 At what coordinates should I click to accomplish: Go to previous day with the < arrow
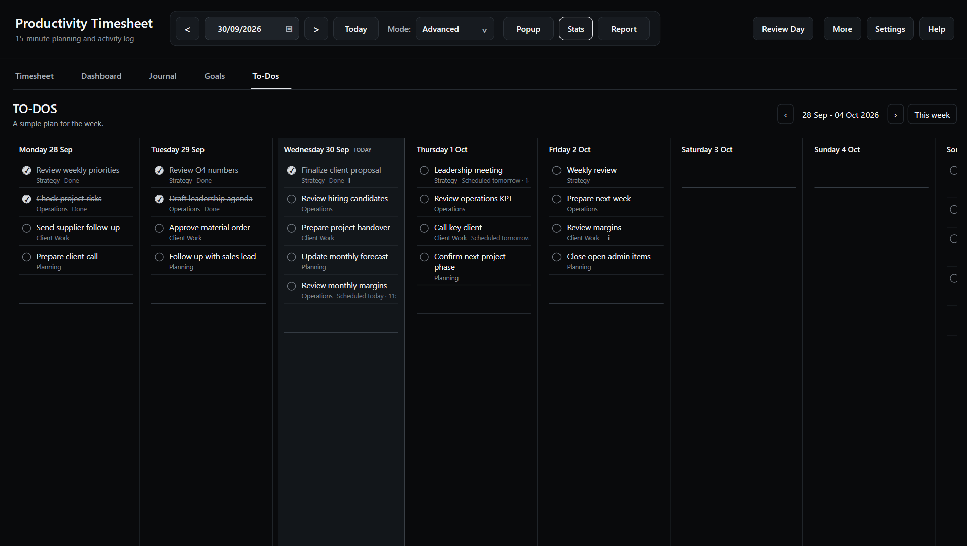(187, 29)
